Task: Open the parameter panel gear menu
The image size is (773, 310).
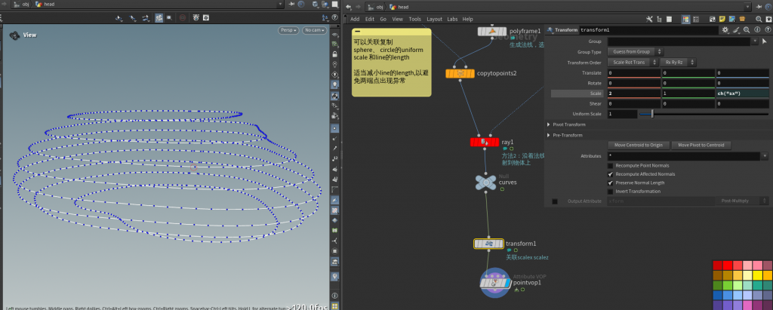Action: click(x=725, y=29)
